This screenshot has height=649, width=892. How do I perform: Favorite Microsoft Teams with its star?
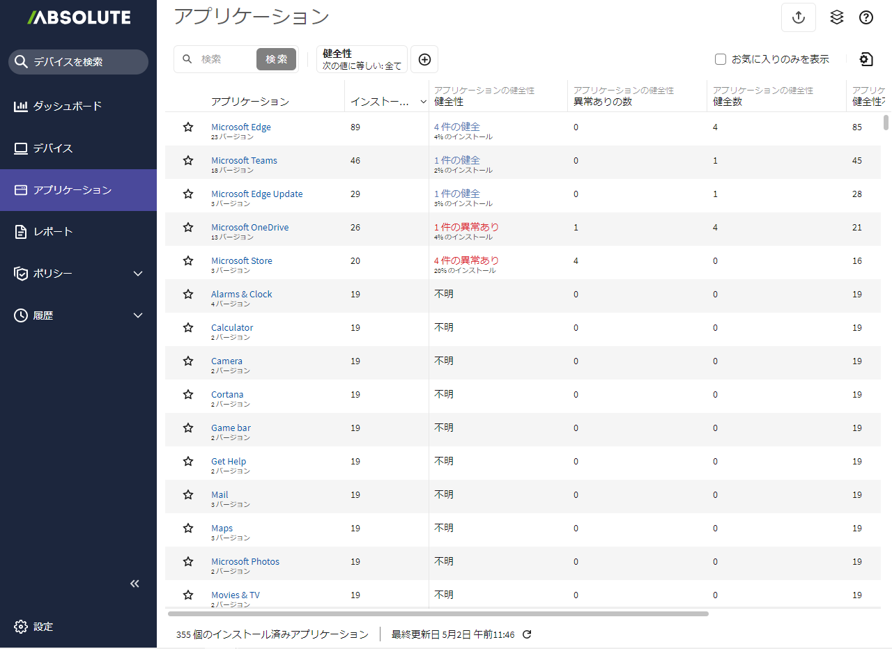point(188,161)
